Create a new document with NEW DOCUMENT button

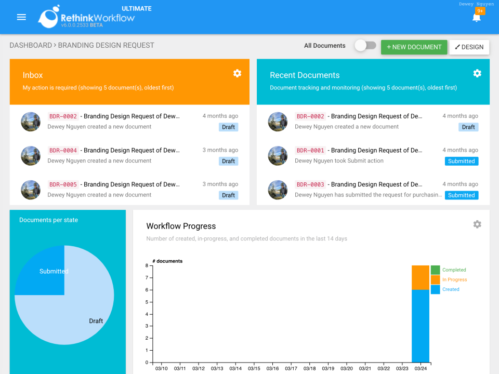[x=414, y=47]
